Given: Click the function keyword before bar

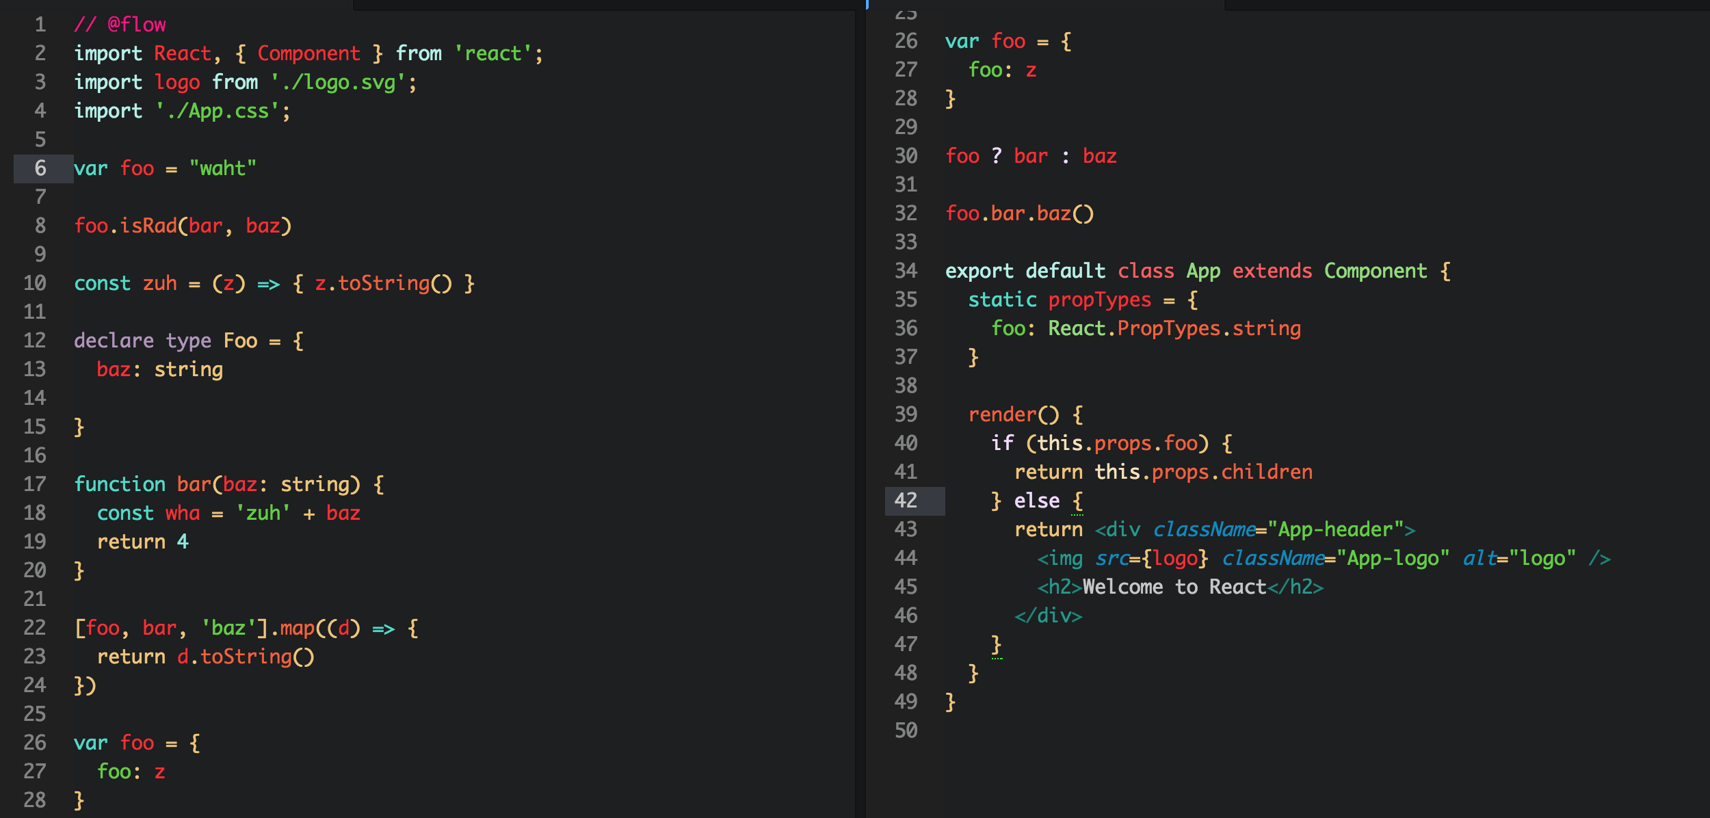Looking at the screenshot, I should coord(120,485).
